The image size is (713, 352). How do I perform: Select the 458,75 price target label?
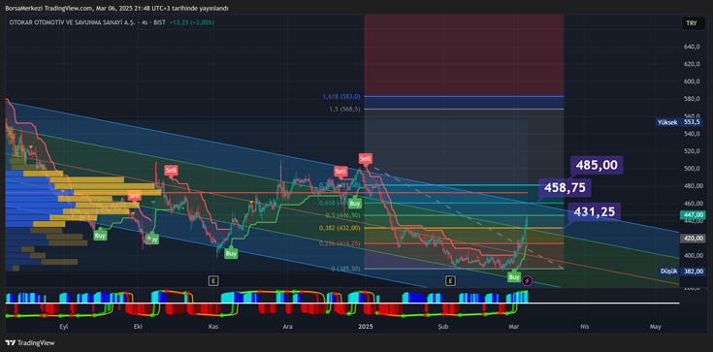[x=565, y=187]
